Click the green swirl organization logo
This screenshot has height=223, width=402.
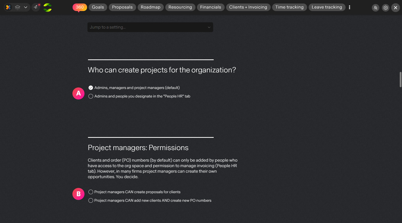tap(48, 8)
